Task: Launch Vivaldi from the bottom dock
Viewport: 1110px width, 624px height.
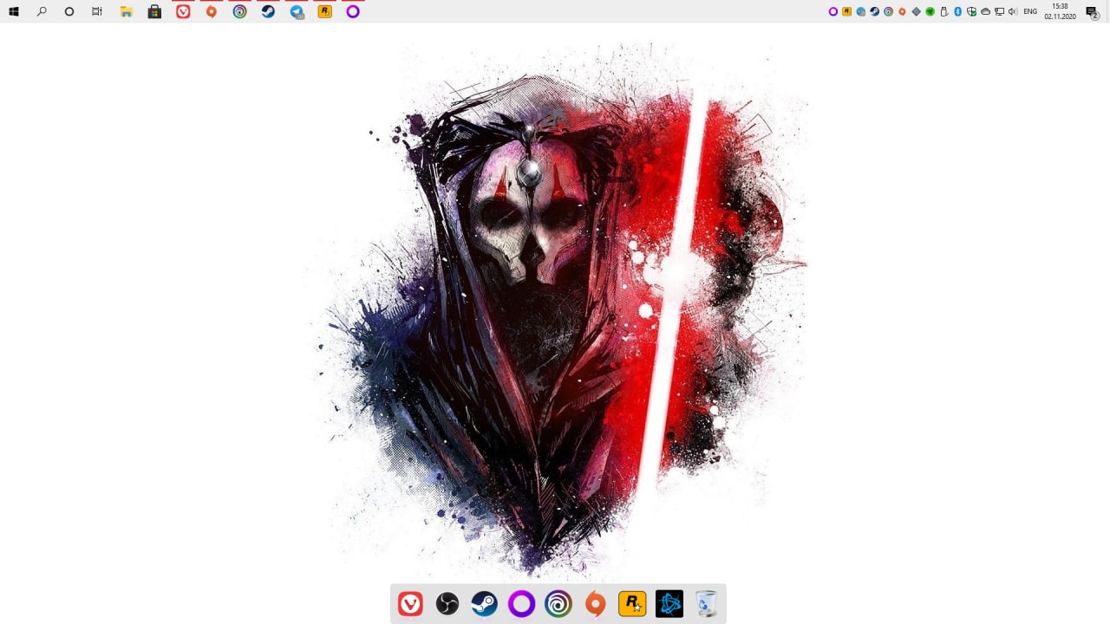Action: pos(410,603)
